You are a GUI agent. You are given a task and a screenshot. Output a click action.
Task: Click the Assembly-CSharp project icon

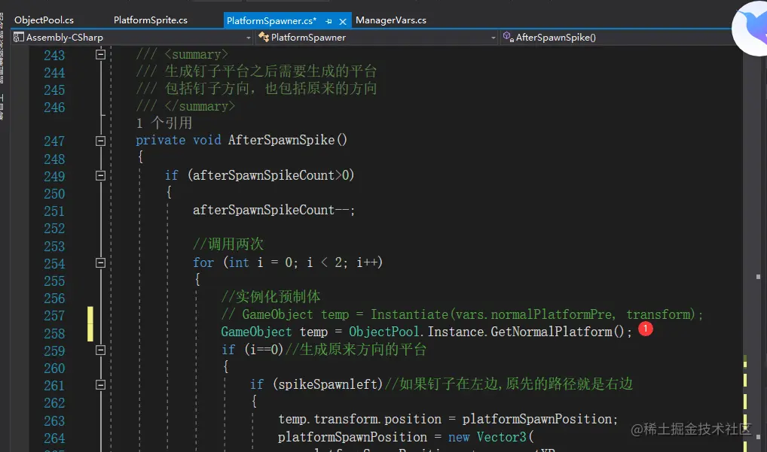pyautogui.click(x=19, y=37)
